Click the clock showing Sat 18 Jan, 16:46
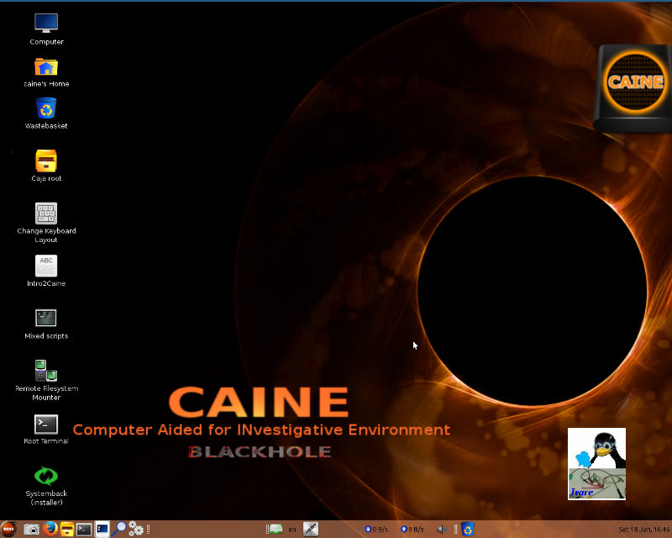Screen dimensions: 672x538 tap(644, 530)
